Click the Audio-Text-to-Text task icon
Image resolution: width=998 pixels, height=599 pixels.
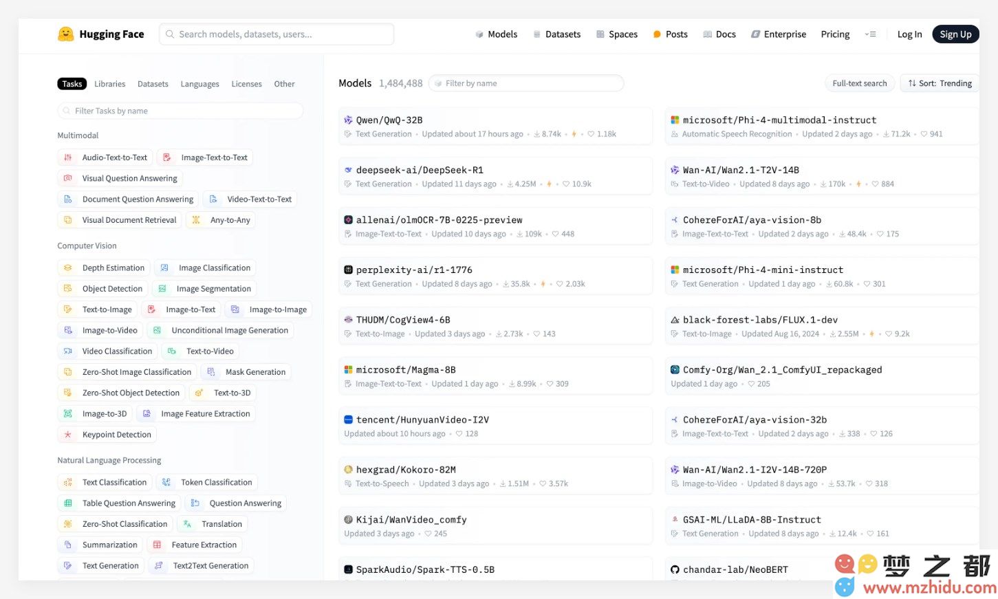[67, 157]
